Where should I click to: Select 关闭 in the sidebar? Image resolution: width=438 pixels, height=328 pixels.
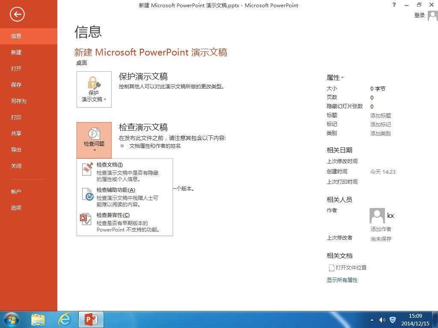point(29,166)
